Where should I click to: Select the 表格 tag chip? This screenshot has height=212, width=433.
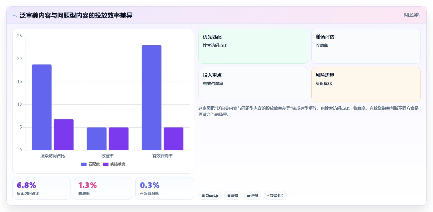tap(233, 195)
